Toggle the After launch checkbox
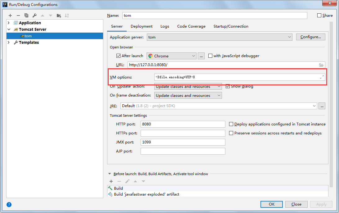The height and width of the screenshot is (213, 339). click(x=118, y=56)
